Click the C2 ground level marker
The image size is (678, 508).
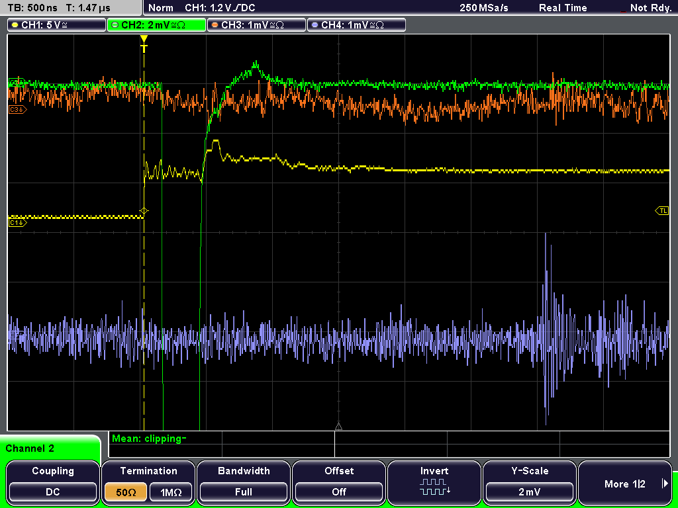pos(17,82)
